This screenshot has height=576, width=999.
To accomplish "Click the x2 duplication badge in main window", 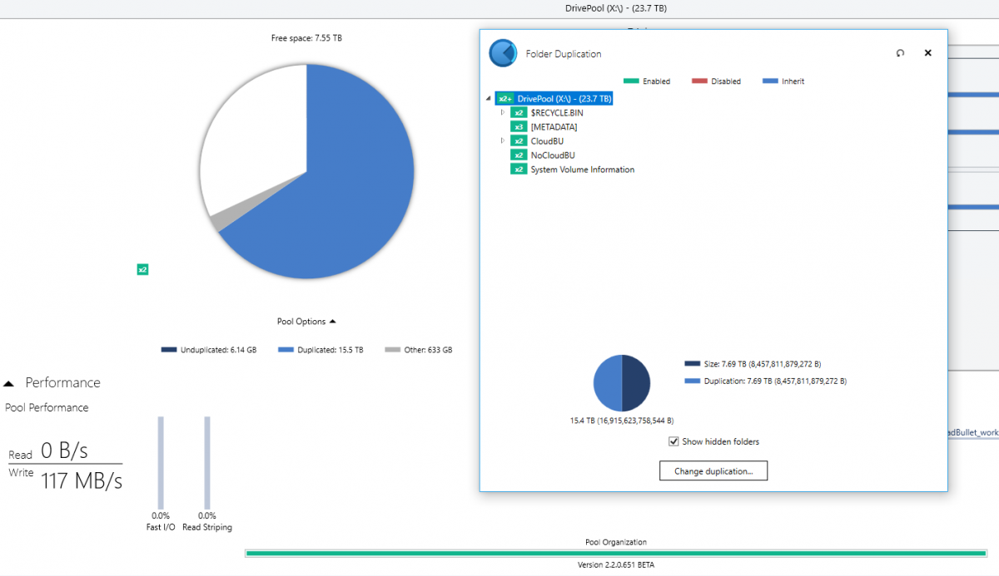I will [142, 269].
